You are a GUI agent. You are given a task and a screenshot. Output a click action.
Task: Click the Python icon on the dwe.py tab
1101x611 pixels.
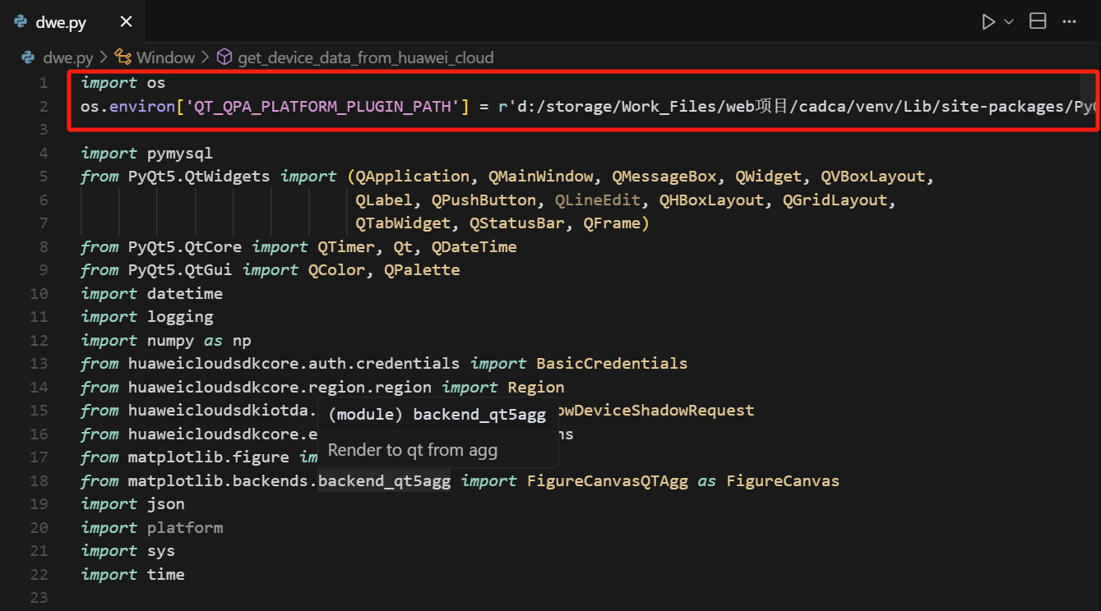coord(18,21)
